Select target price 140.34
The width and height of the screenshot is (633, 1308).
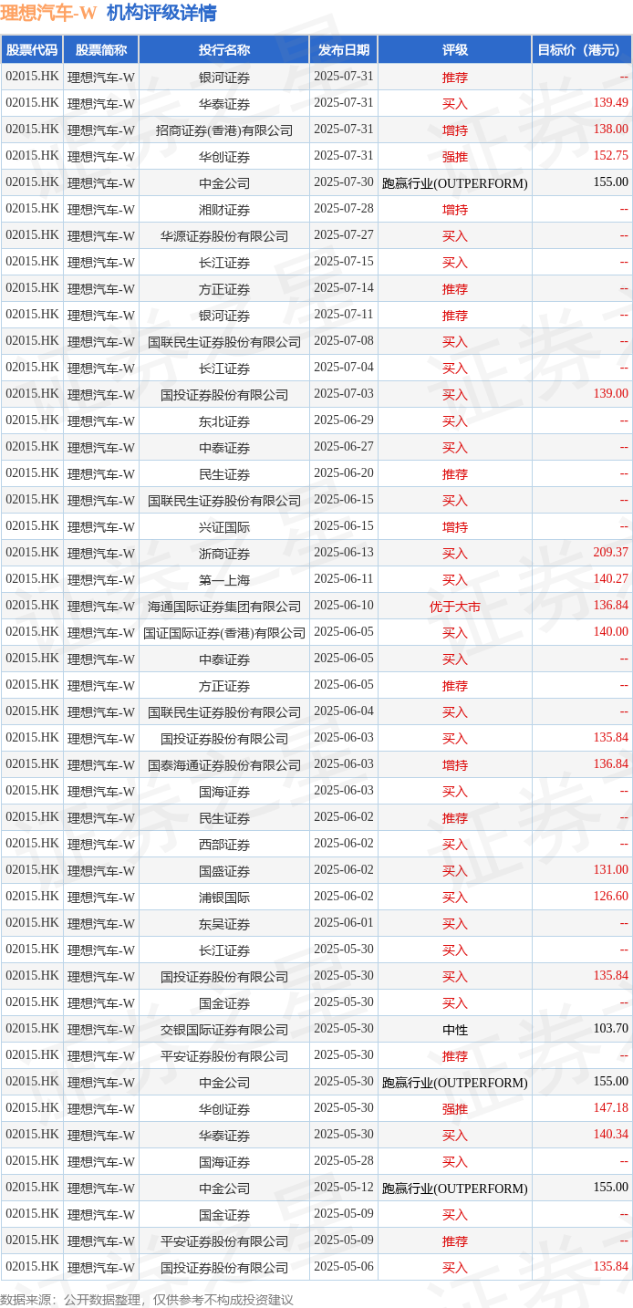610,1135
